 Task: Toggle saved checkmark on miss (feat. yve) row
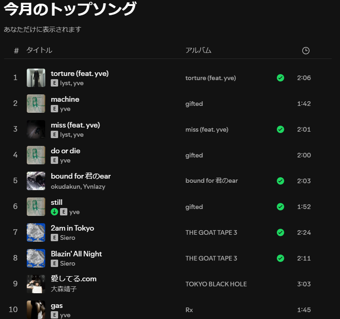point(280,129)
